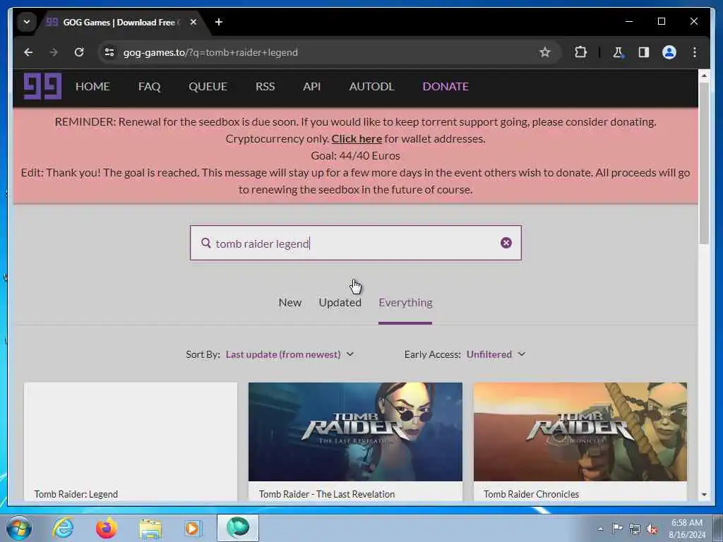Open Tomb Raider - The Last Revelation thumbnail
723x542 pixels.
click(x=355, y=432)
